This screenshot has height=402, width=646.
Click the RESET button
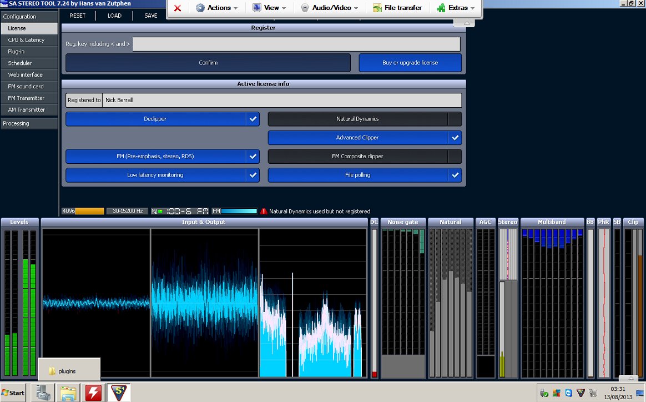click(78, 16)
